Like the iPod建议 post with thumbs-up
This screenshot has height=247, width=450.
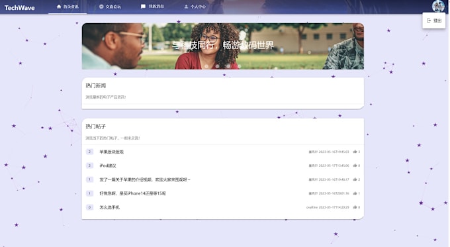click(355, 166)
